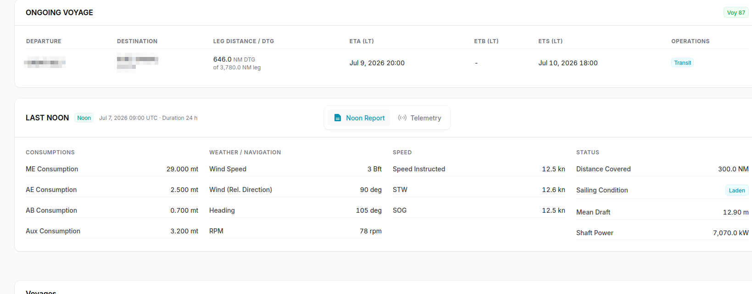Click the Wind Speed row label

[x=228, y=169]
